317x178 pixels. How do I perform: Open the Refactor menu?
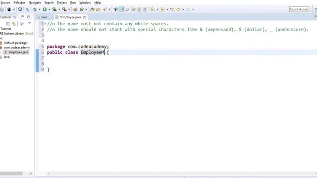19,2
